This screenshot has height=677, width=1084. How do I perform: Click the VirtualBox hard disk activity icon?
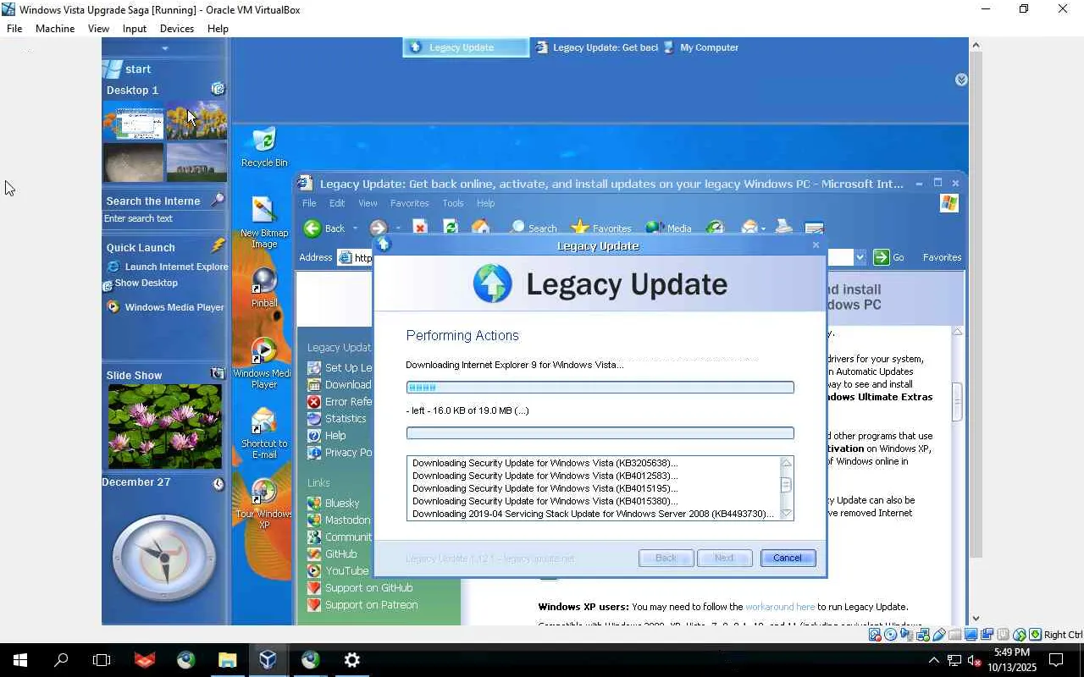click(875, 635)
